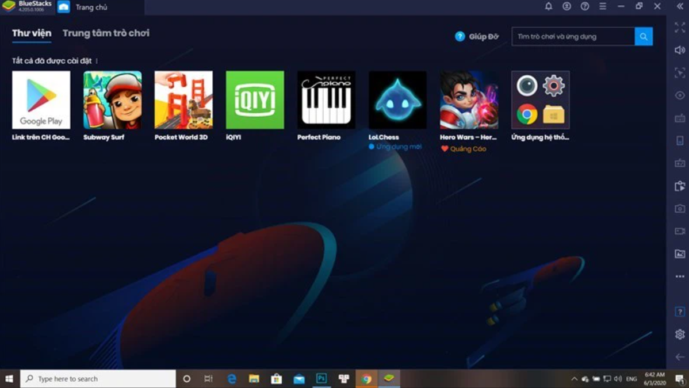689x388 pixels.
Task: Open BlueStacks settings gear icon
Action: pos(680,334)
